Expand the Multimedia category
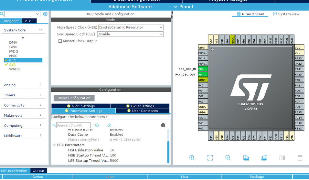The width and height of the screenshot is (309, 180). pos(40,115)
